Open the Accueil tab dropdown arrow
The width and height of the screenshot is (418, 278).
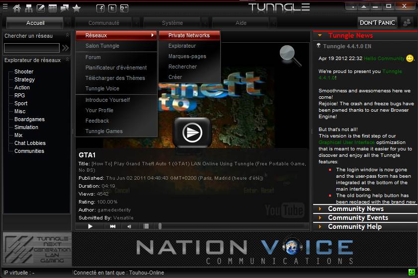[x=68, y=23]
